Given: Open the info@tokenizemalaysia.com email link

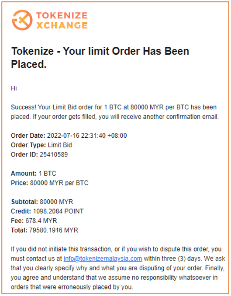Looking at the screenshot, I should pos(103,258).
